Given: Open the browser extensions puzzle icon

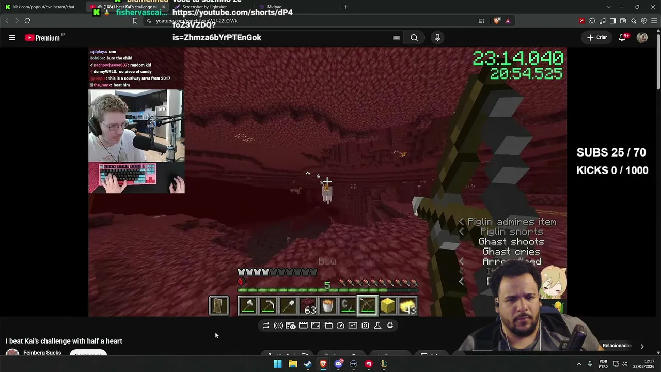Looking at the screenshot, I should (592, 21).
